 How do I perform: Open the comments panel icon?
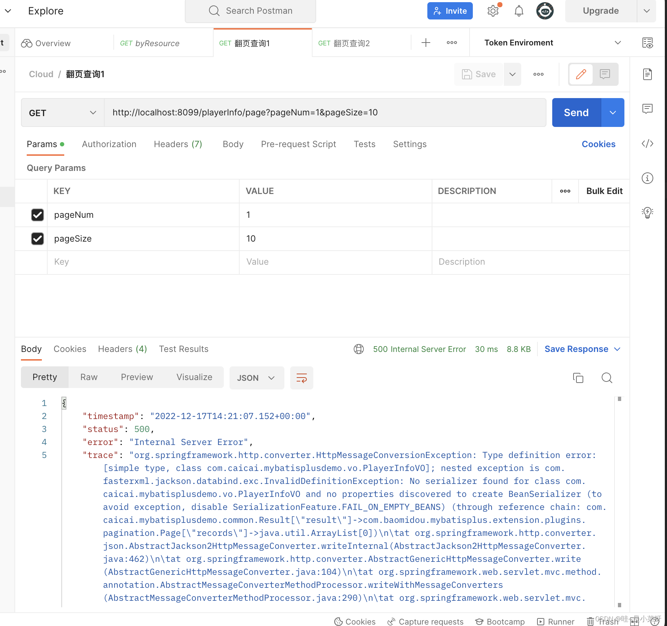pyautogui.click(x=647, y=109)
